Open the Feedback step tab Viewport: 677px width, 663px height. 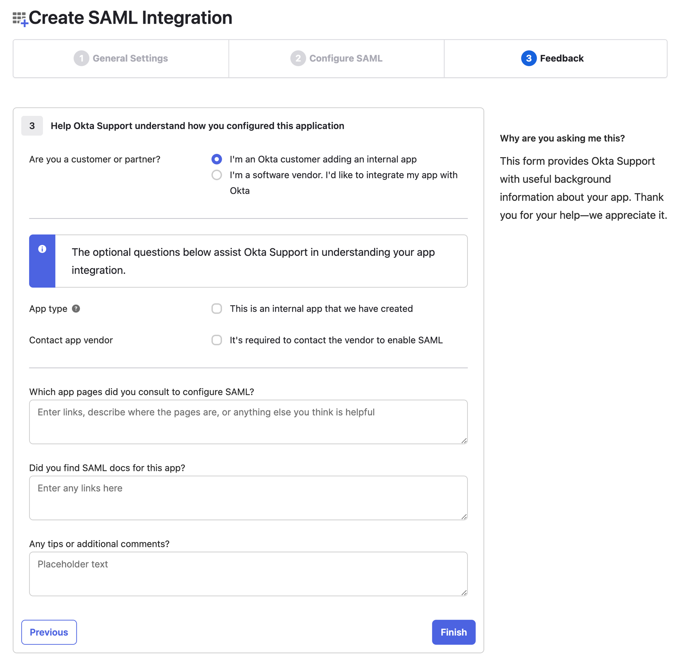click(x=555, y=59)
